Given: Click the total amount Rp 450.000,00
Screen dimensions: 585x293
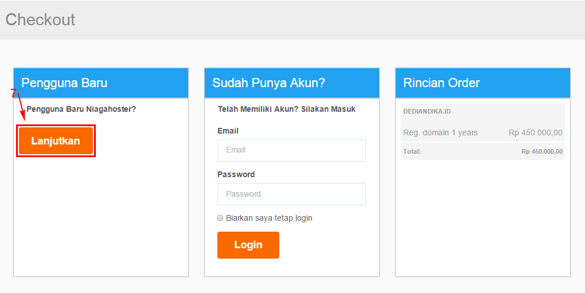Looking at the screenshot, I should tap(541, 151).
